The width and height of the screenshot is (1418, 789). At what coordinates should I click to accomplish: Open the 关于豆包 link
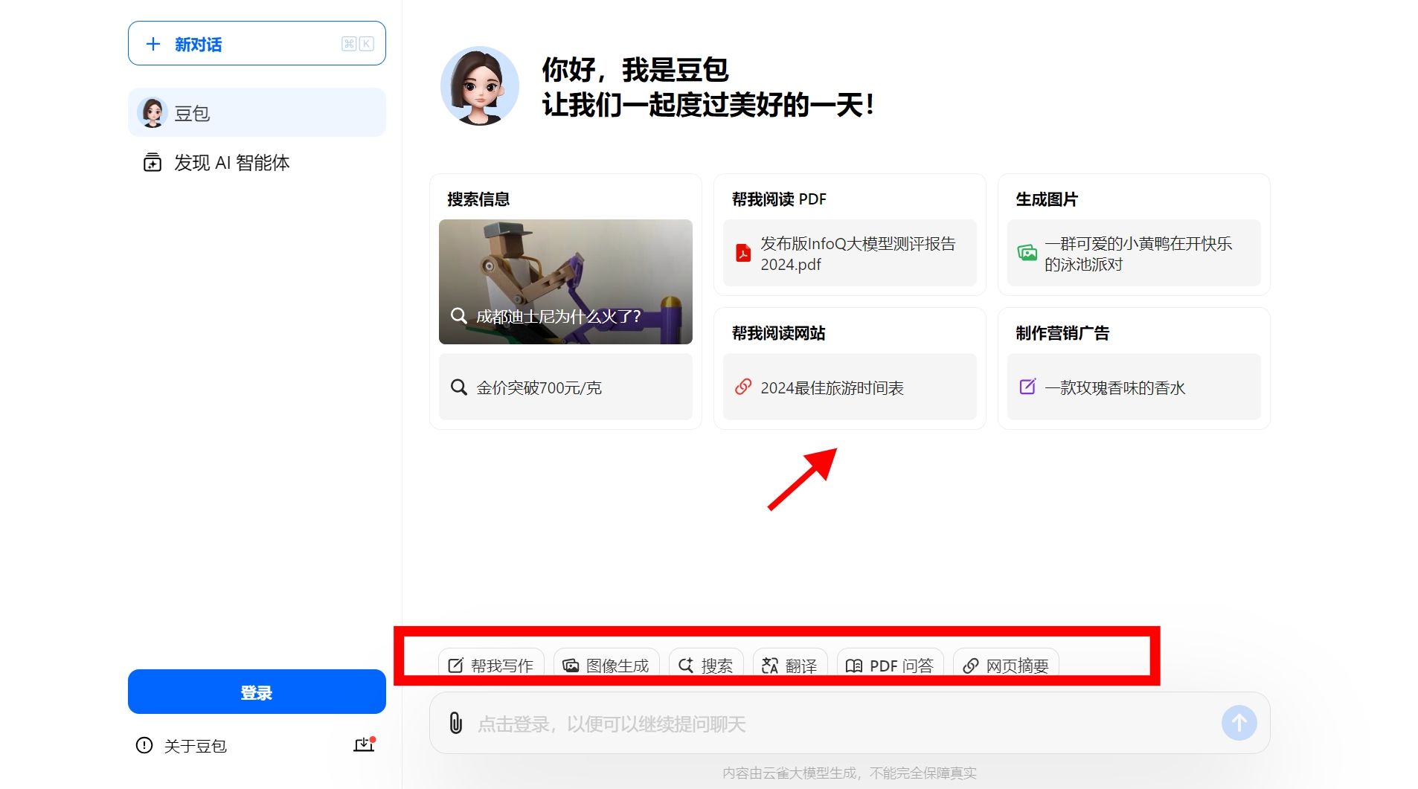point(182,745)
